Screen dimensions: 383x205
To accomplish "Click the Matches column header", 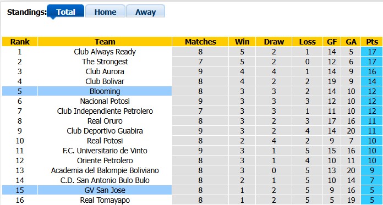I will point(200,41).
